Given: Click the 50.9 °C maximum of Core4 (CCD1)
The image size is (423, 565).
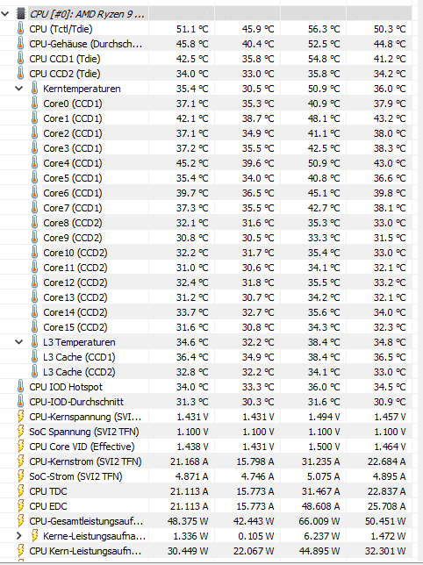Looking at the screenshot, I should pos(324,163).
